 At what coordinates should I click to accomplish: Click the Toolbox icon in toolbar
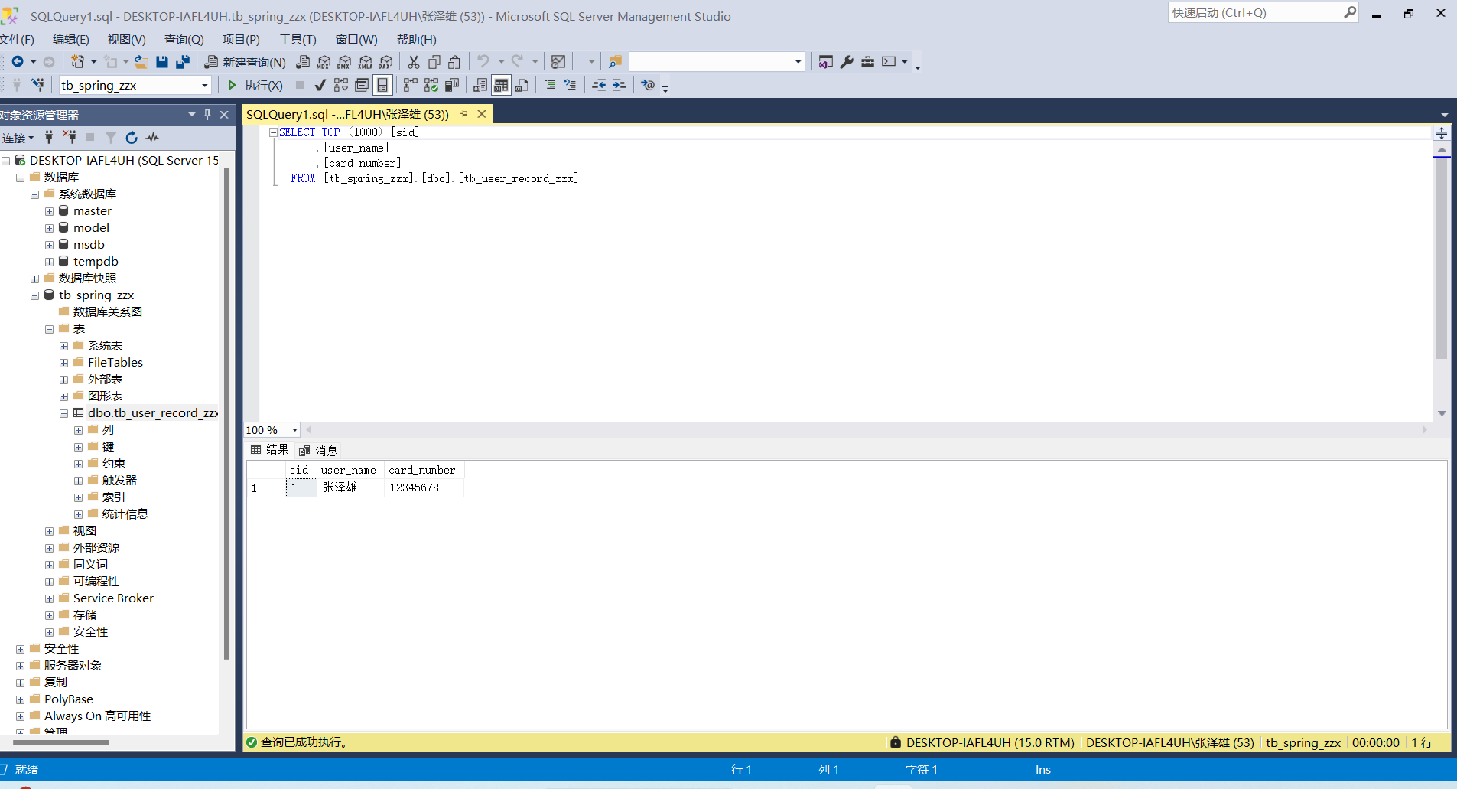(867, 62)
